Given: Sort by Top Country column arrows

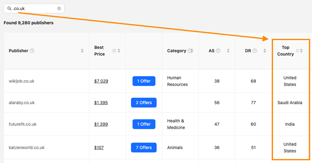Looking at the screenshot, I should (302, 51).
